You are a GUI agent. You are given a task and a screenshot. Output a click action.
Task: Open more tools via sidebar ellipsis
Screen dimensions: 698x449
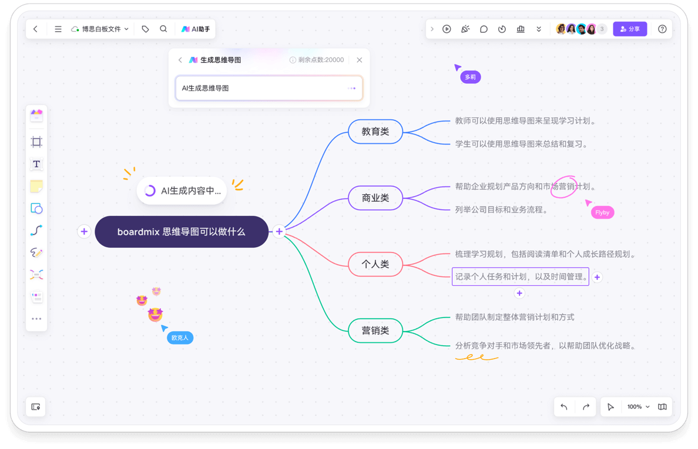(36, 319)
